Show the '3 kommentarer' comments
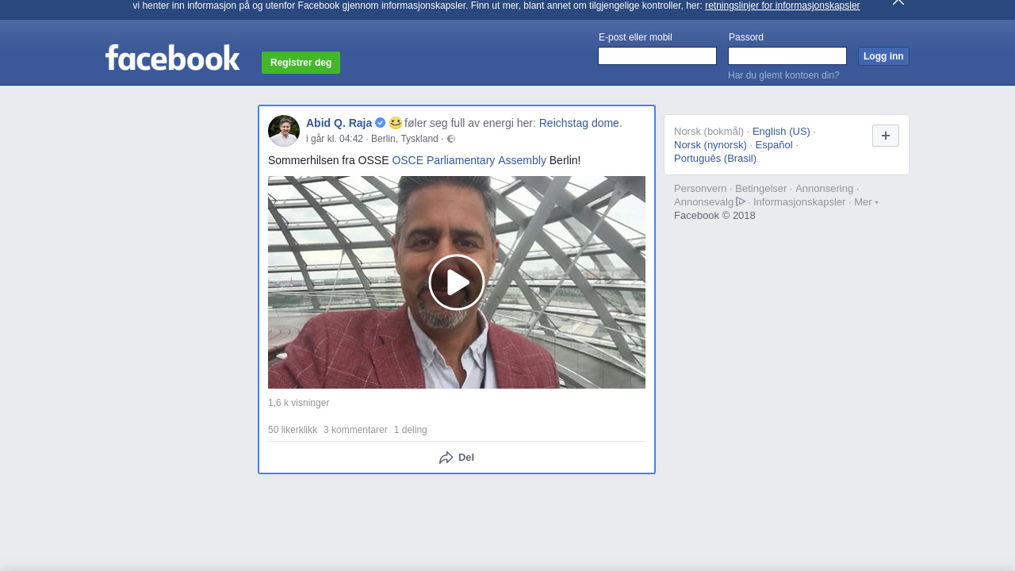The image size is (1015, 571). 355,430
